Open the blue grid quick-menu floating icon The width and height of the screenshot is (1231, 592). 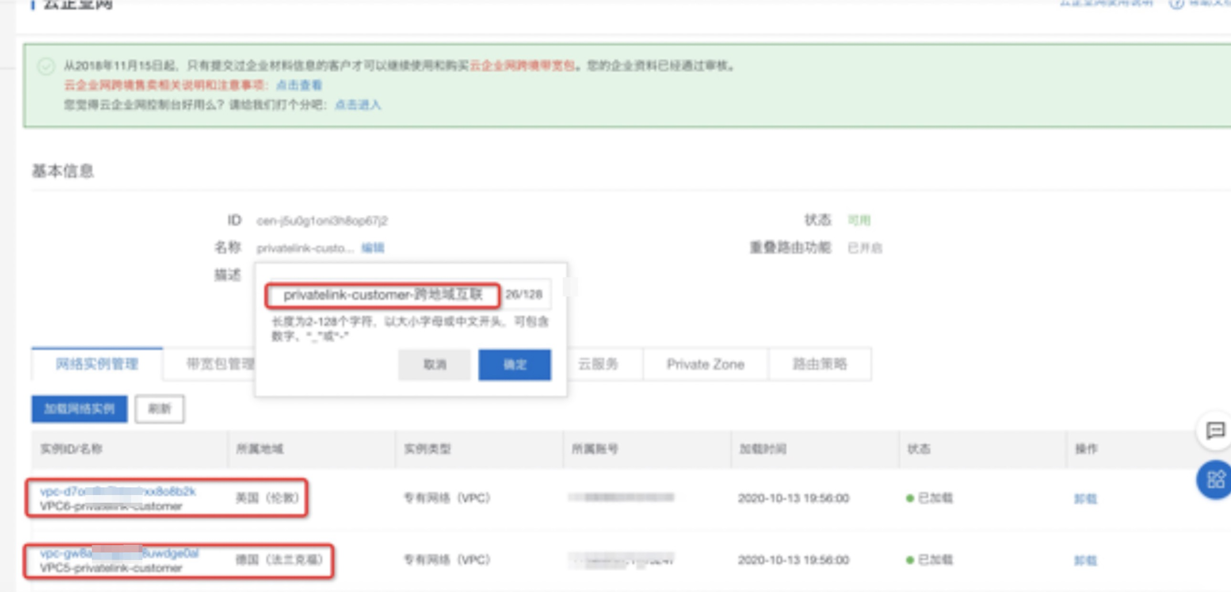coord(1215,479)
